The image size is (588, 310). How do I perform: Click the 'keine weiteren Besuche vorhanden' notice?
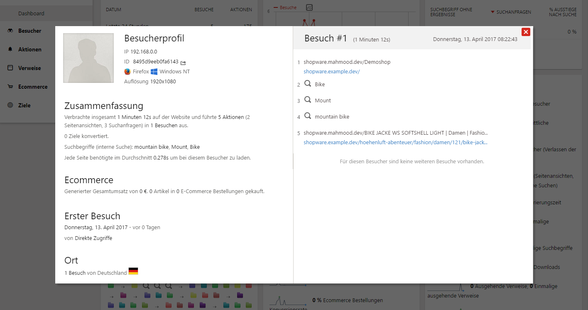(x=412, y=161)
